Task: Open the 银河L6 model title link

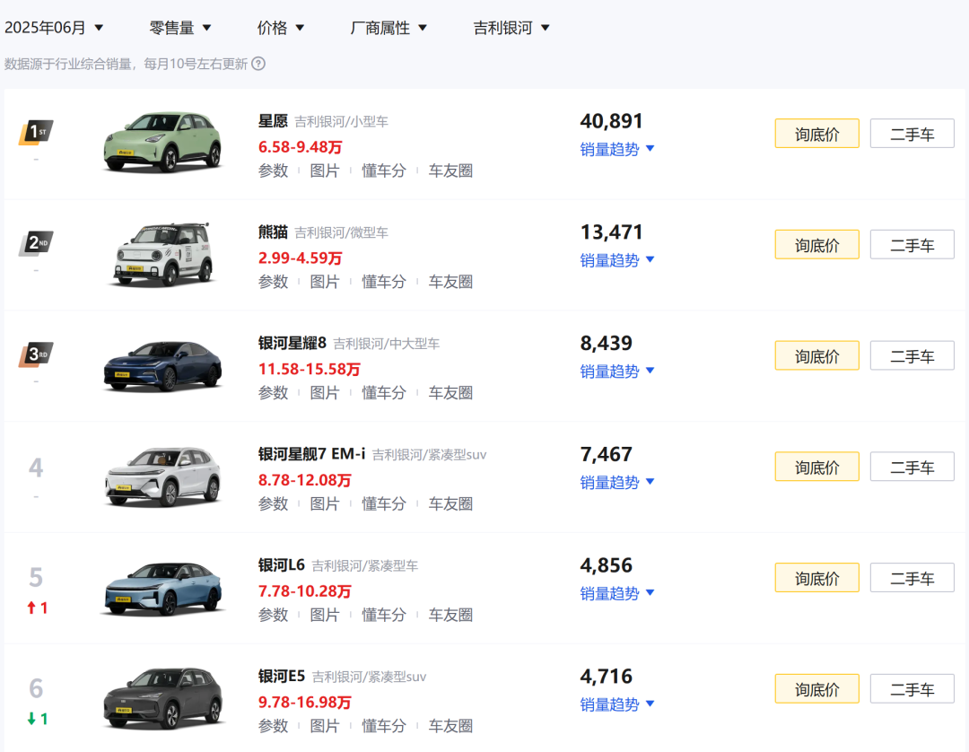Action: click(281, 565)
